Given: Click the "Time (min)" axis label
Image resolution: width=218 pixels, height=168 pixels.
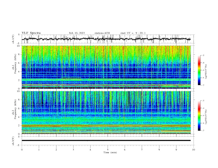Looking at the screenshot, I should 110,152.
